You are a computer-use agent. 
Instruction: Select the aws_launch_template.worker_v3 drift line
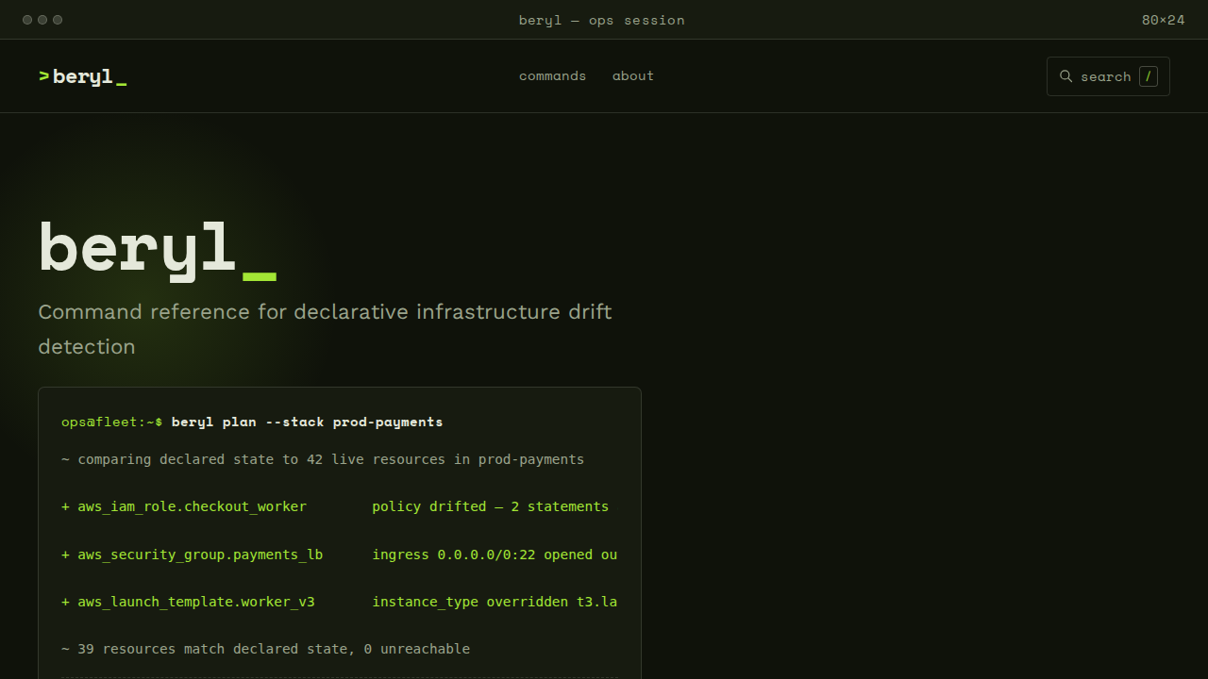click(340, 602)
